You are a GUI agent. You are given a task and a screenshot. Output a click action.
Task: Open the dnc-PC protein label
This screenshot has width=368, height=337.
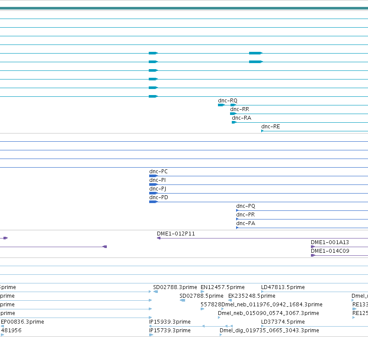[x=158, y=172]
